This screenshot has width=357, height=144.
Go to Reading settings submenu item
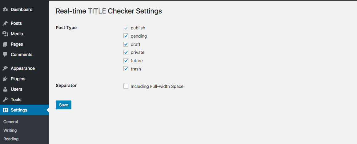11,139
